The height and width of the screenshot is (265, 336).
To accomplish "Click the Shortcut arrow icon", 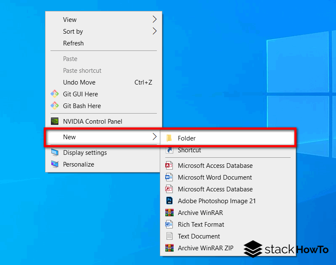I will point(169,150).
